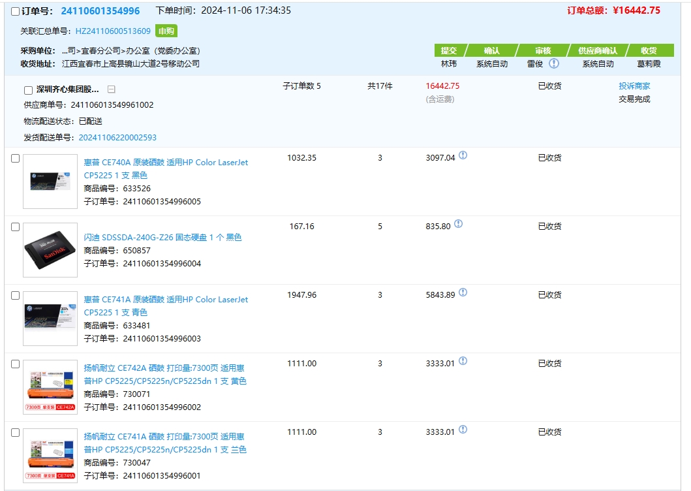Tick the 惠普 CE740A 黑色 item checkbox
The image size is (691, 491).
click(x=16, y=159)
